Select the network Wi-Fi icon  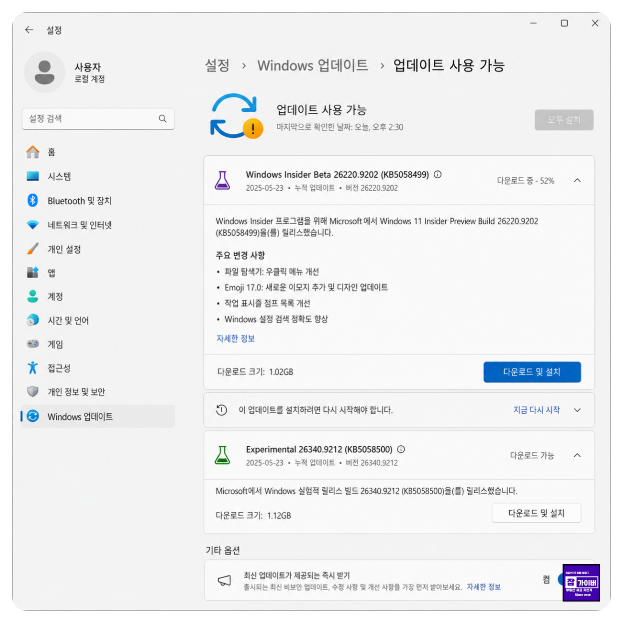[33, 225]
